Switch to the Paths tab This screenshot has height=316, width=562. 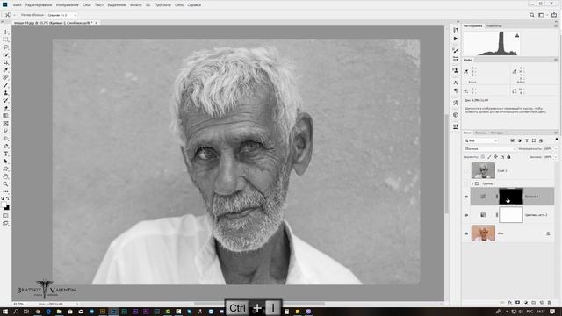(497, 133)
